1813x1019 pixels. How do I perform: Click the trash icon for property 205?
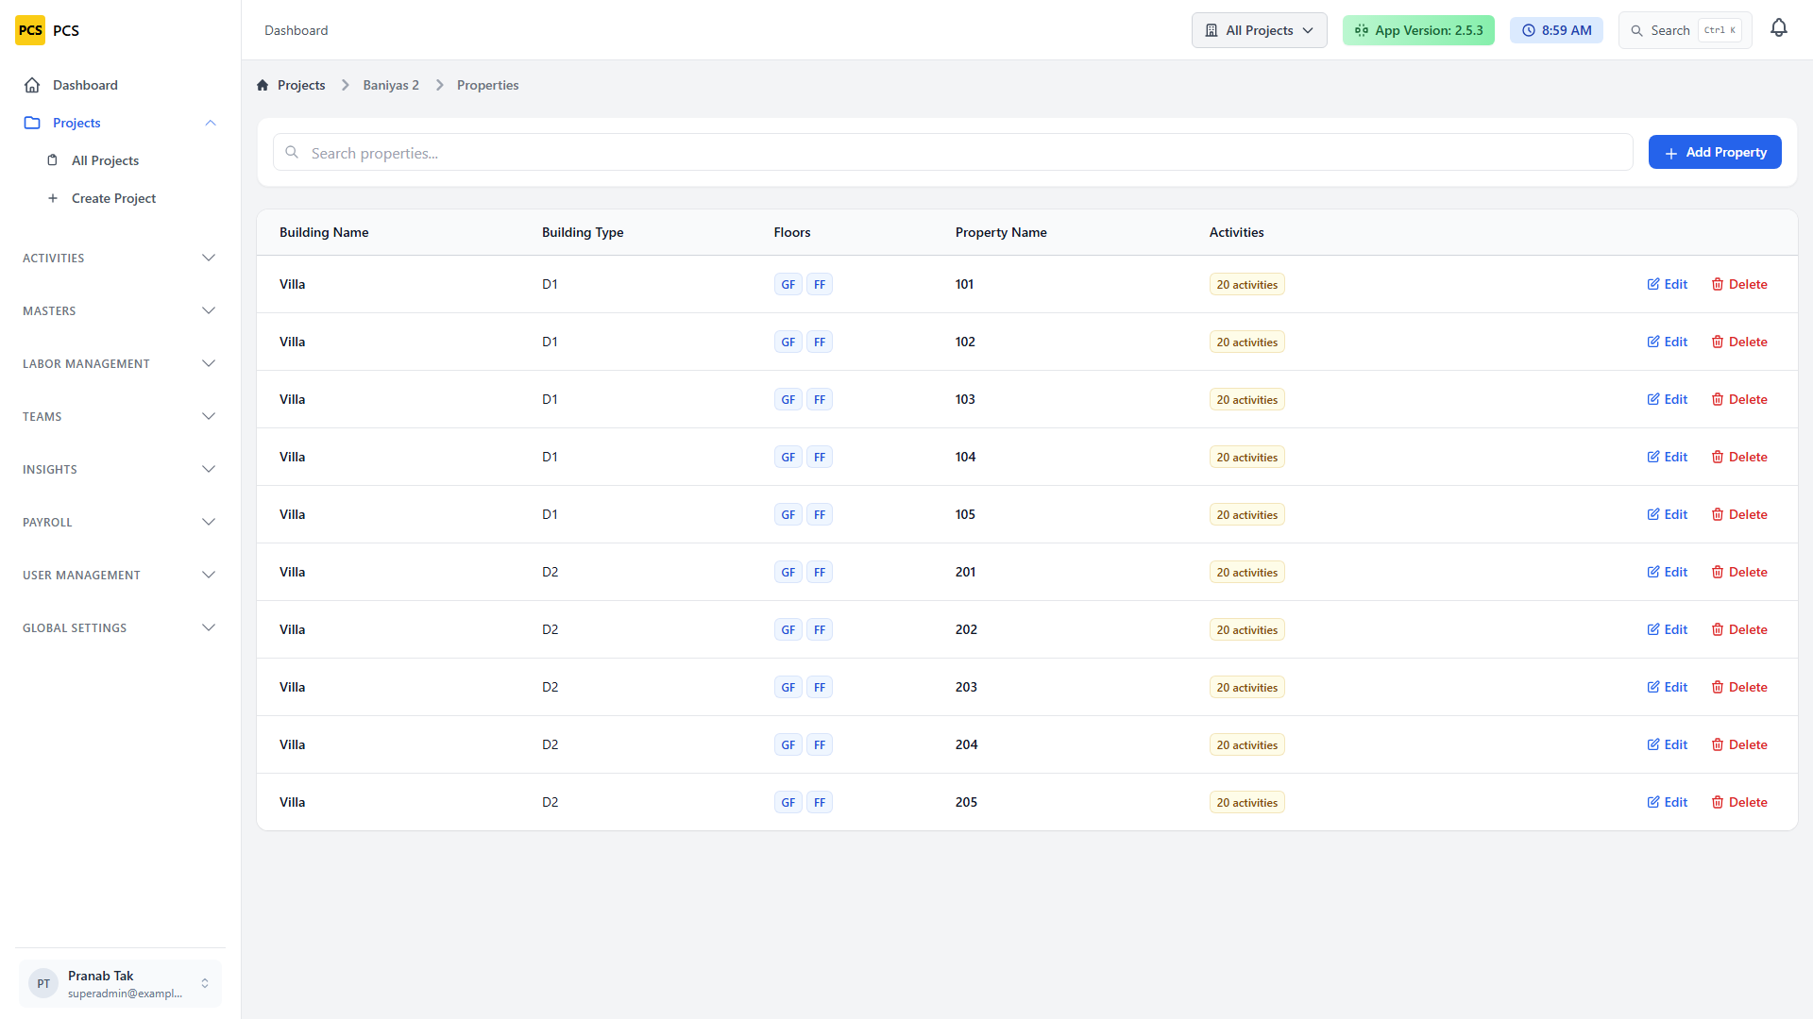pos(1718,802)
